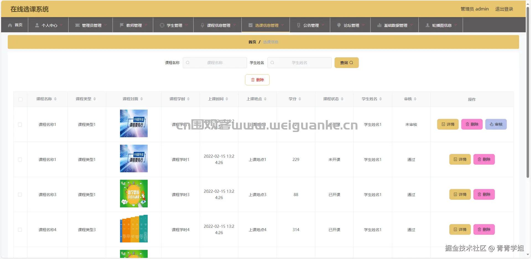This screenshot has height=259, width=531.
Task: Open 详情 for the row with 229 credits
Action: pyautogui.click(x=460, y=159)
